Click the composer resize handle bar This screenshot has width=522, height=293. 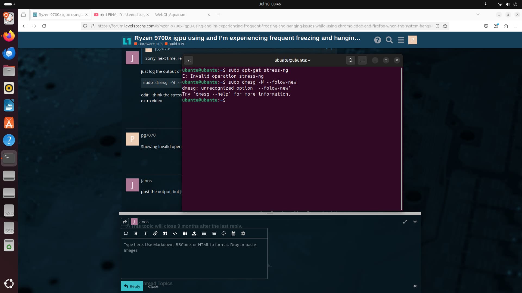[x=270, y=213]
